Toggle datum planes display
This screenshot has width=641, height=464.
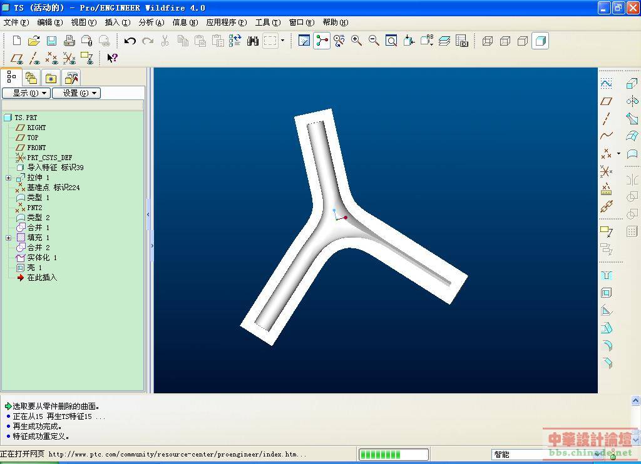coord(17,58)
